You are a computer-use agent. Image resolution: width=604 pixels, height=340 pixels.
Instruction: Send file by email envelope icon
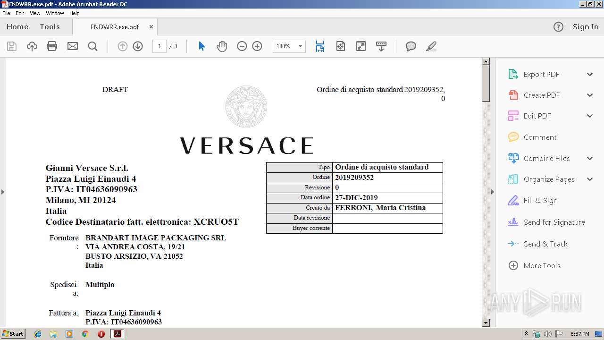click(73, 46)
